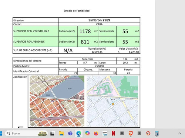Open File Explorer from the taskbar
Image resolution: width=185 pixels, height=138 pixels.
61,133
